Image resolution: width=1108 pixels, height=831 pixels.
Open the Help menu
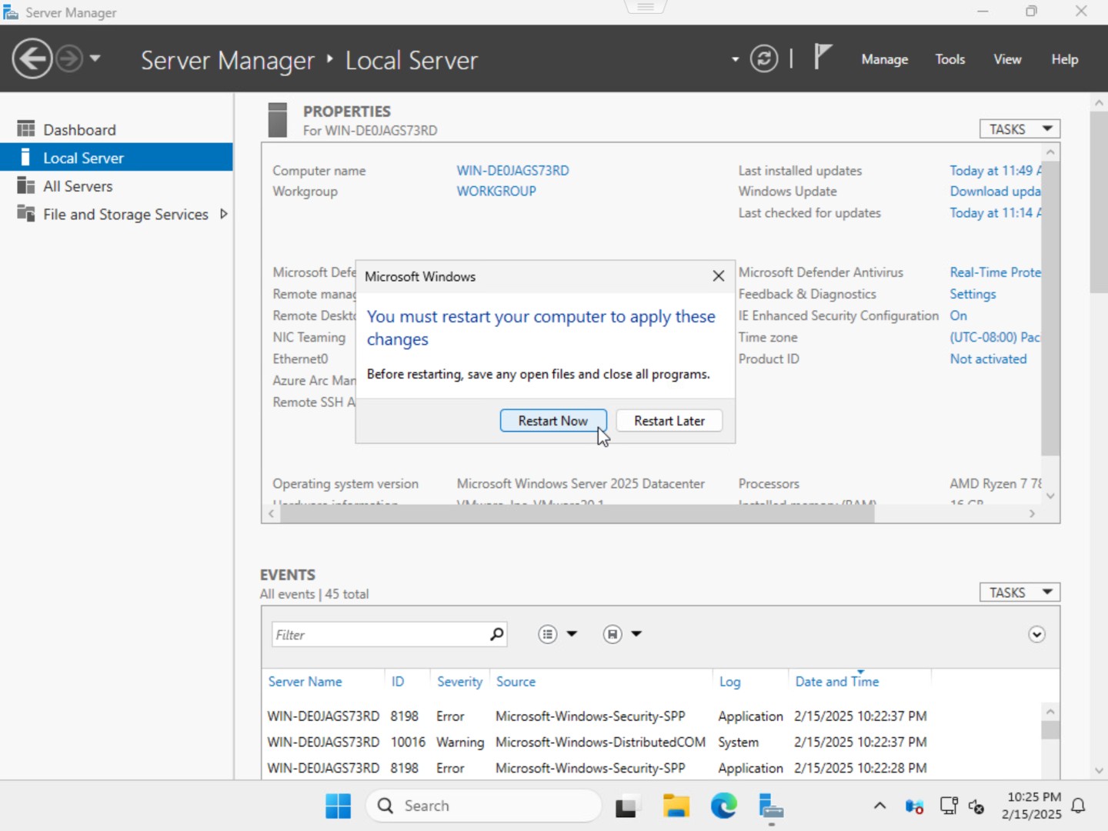point(1065,59)
